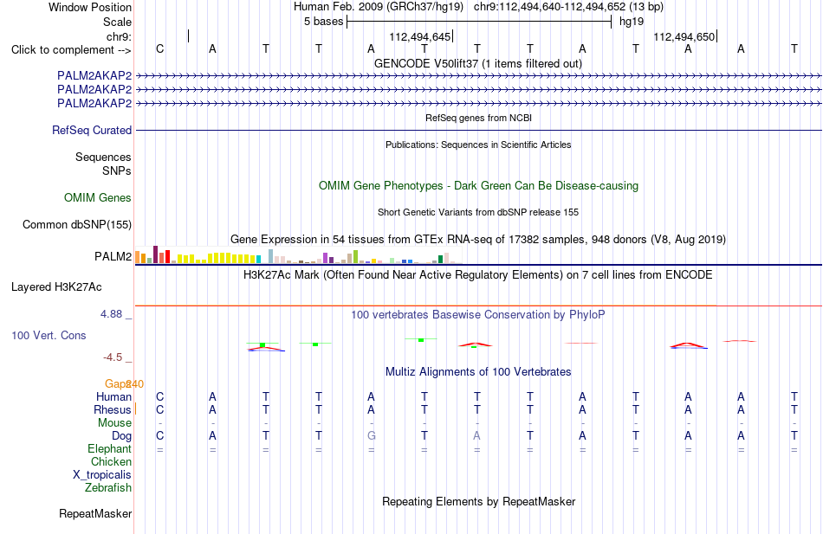Click the RefSeq Curated horizontal gene line
The image size is (823, 534).
[478, 130]
